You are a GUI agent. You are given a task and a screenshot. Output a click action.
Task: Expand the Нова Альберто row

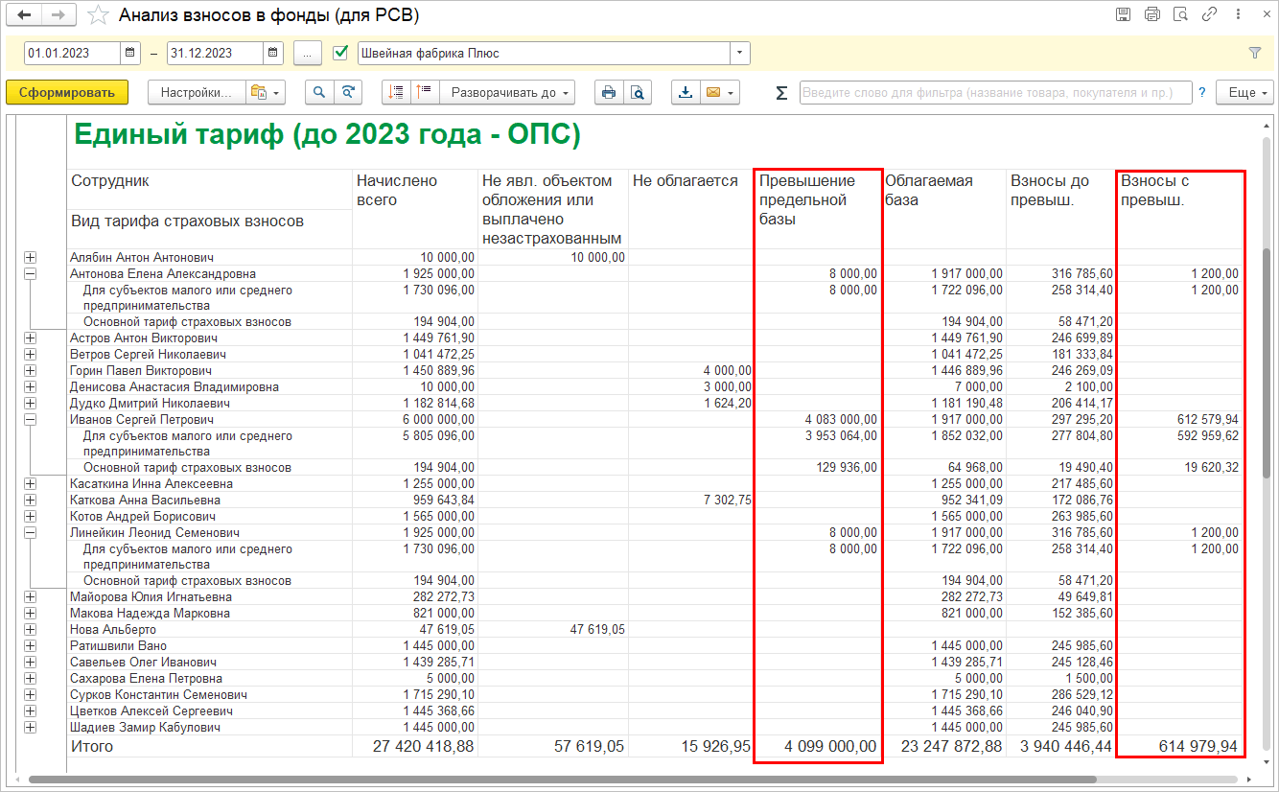click(x=30, y=630)
